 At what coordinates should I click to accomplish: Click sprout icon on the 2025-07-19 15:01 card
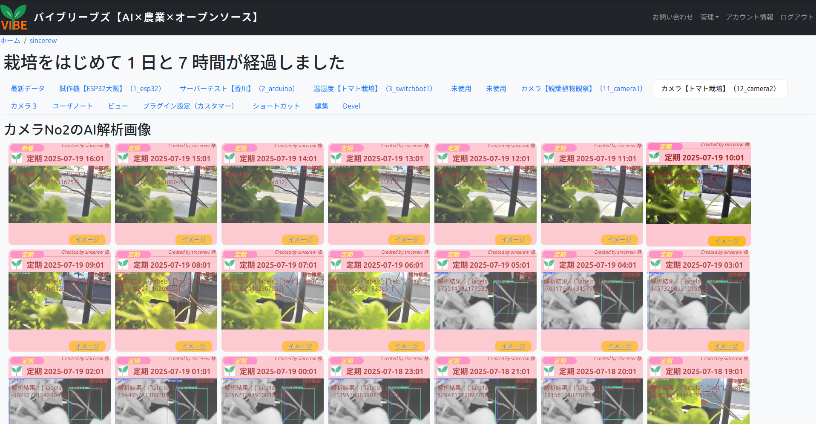(123, 158)
